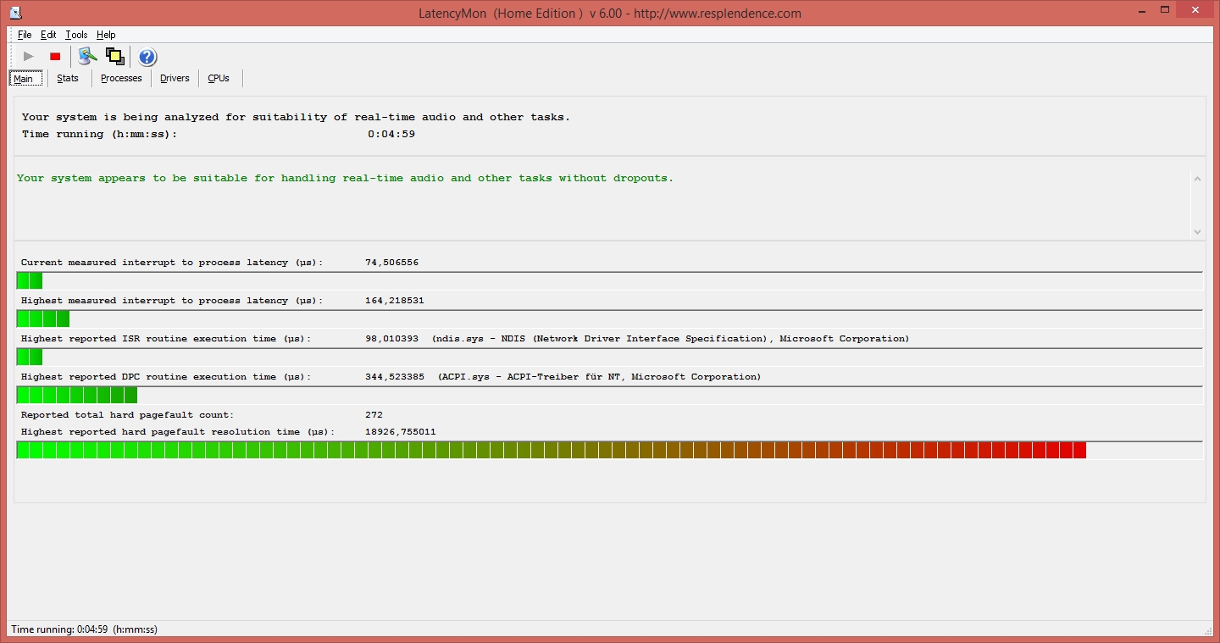Click the time running value 0:04:59
The height and width of the screenshot is (643, 1220).
[391, 134]
